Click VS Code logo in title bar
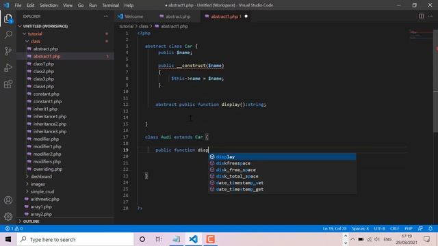Screen dimensions: 438x246 [x=6, y=5]
